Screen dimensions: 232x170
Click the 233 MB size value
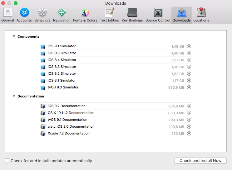pyautogui.click(x=178, y=134)
